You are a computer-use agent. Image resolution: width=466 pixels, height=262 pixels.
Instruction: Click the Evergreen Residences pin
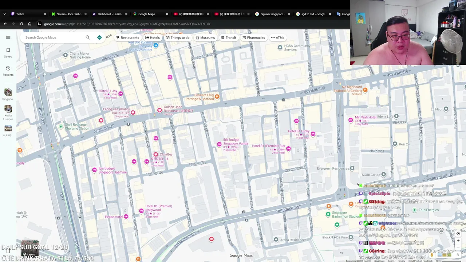pyautogui.click(x=352, y=168)
